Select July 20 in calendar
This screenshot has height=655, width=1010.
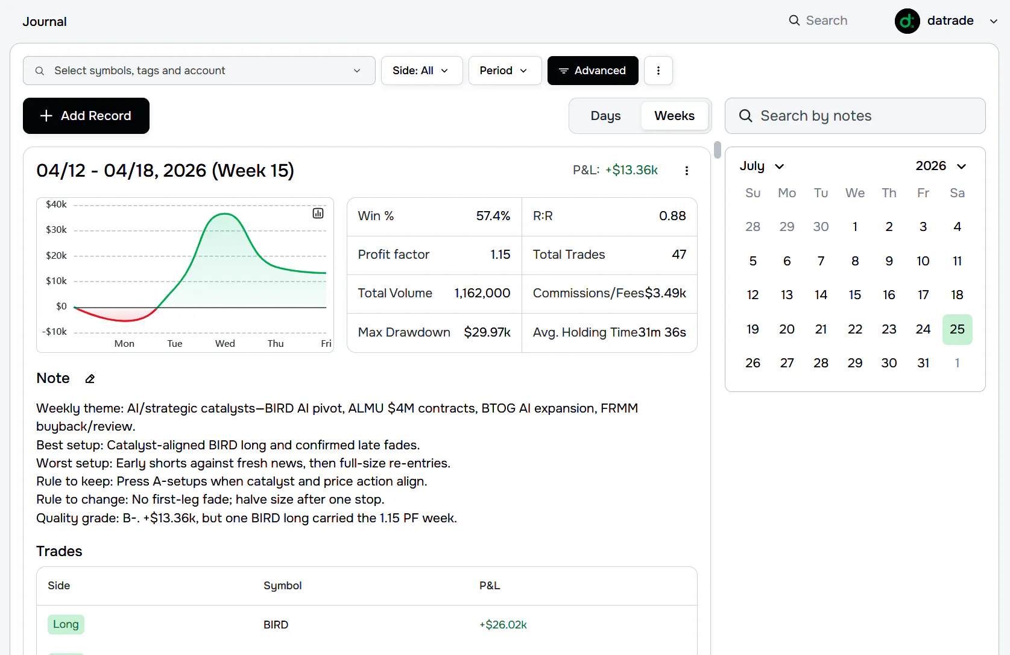pos(787,329)
